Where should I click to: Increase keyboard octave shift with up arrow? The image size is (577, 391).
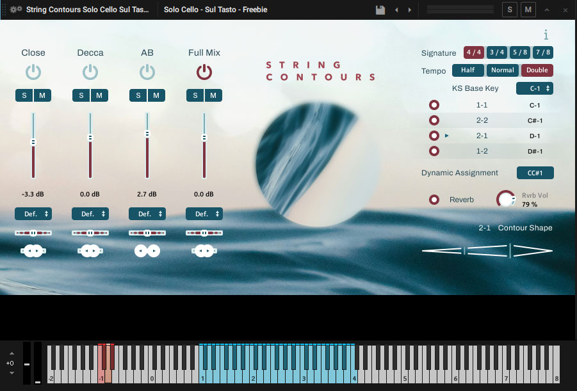tap(12, 353)
